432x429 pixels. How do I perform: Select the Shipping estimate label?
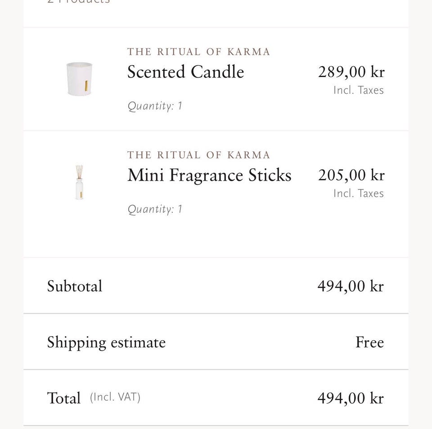pos(106,342)
